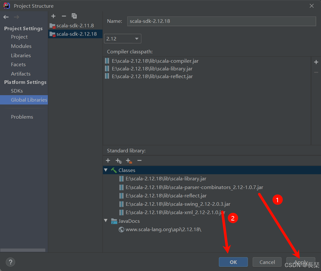Add a new global library with the plus icon
This screenshot has height=271, width=321.
click(53, 16)
